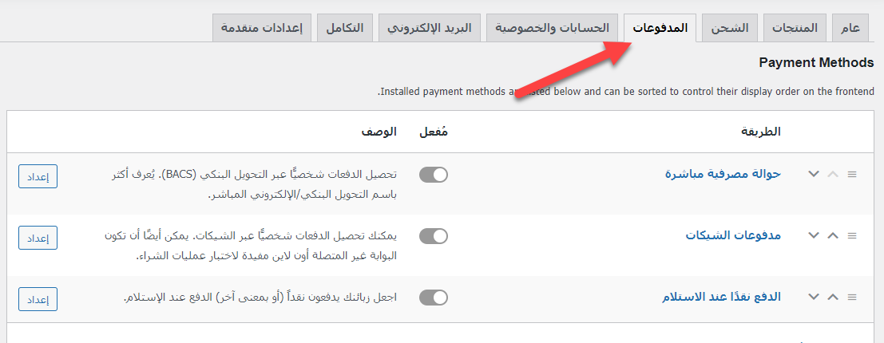Move حوالة مصرفية مباشرة up with arrow
Image resolution: width=884 pixels, height=343 pixels.
(x=833, y=174)
